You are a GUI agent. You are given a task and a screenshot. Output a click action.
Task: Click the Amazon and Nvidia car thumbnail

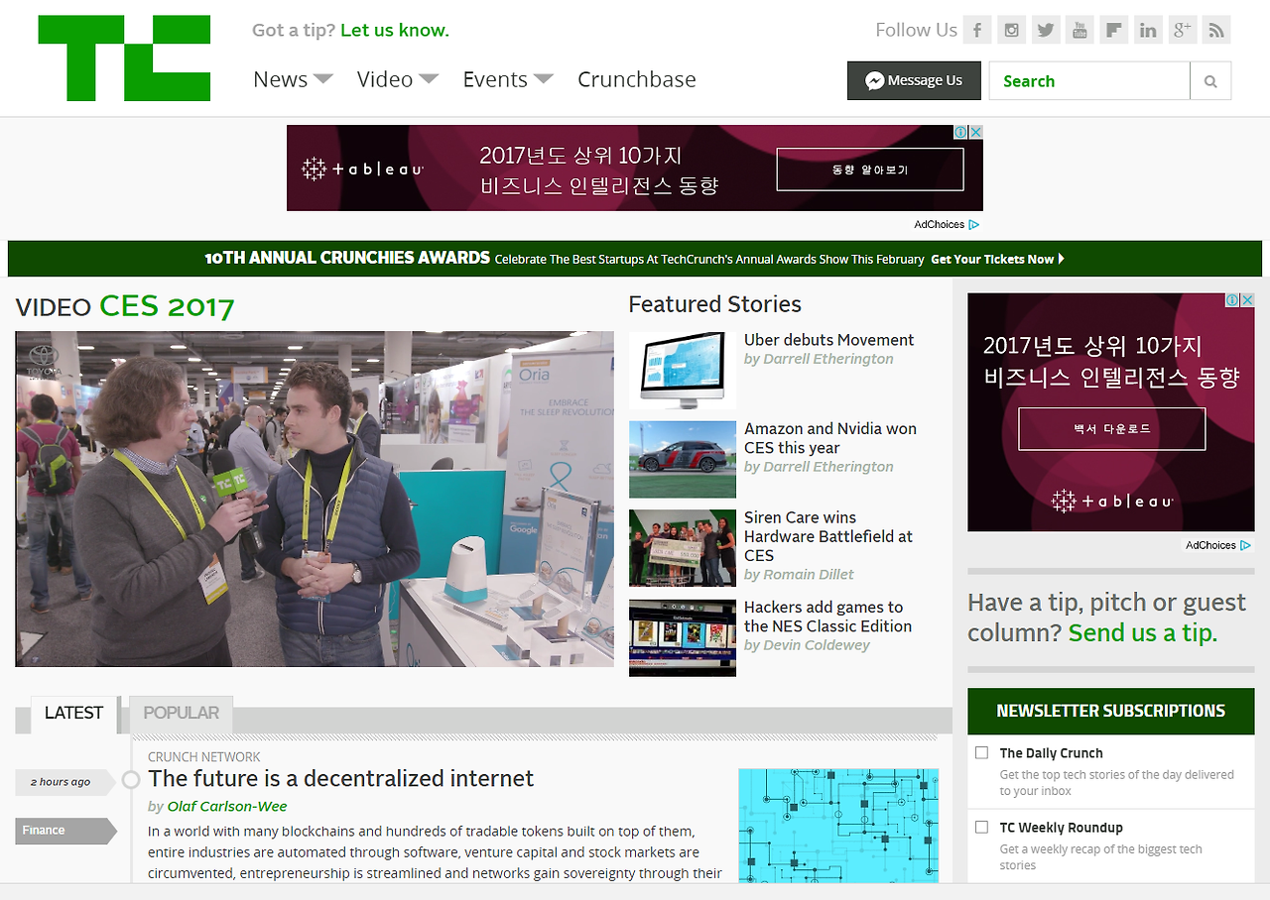pos(683,460)
